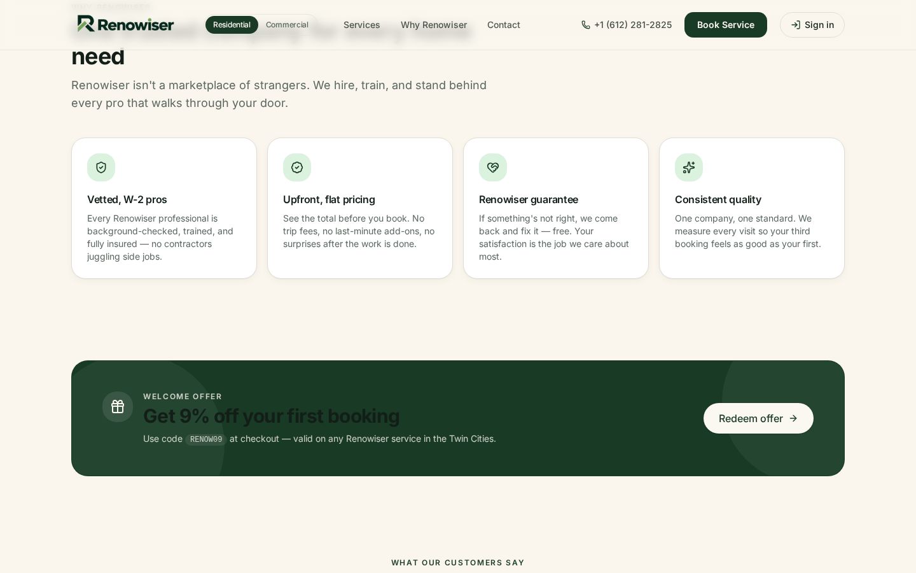Click the Sign in button

coord(812,25)
